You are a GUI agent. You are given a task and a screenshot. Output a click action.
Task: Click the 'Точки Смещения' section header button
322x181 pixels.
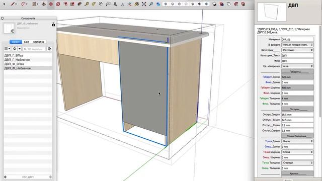[297, 136]
